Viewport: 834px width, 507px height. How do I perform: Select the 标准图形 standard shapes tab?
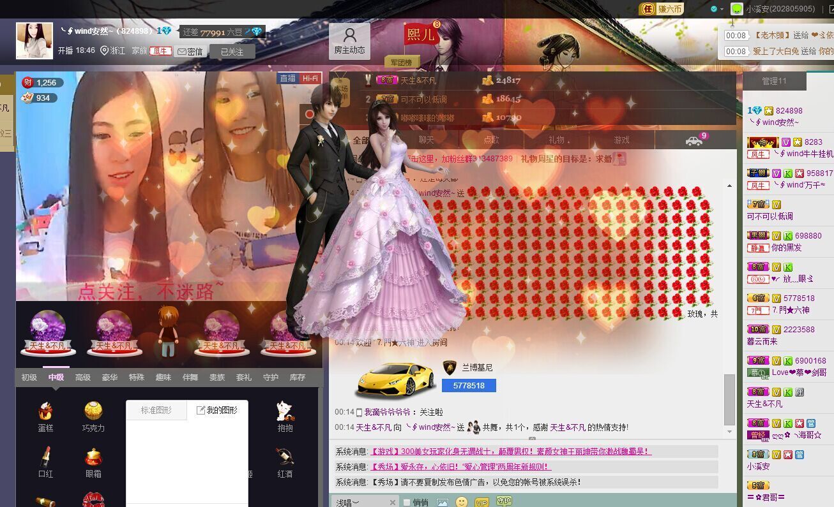tap(156, 410)
